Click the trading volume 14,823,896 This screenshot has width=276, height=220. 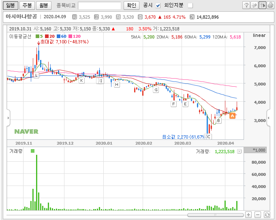[x=208, y=17]
